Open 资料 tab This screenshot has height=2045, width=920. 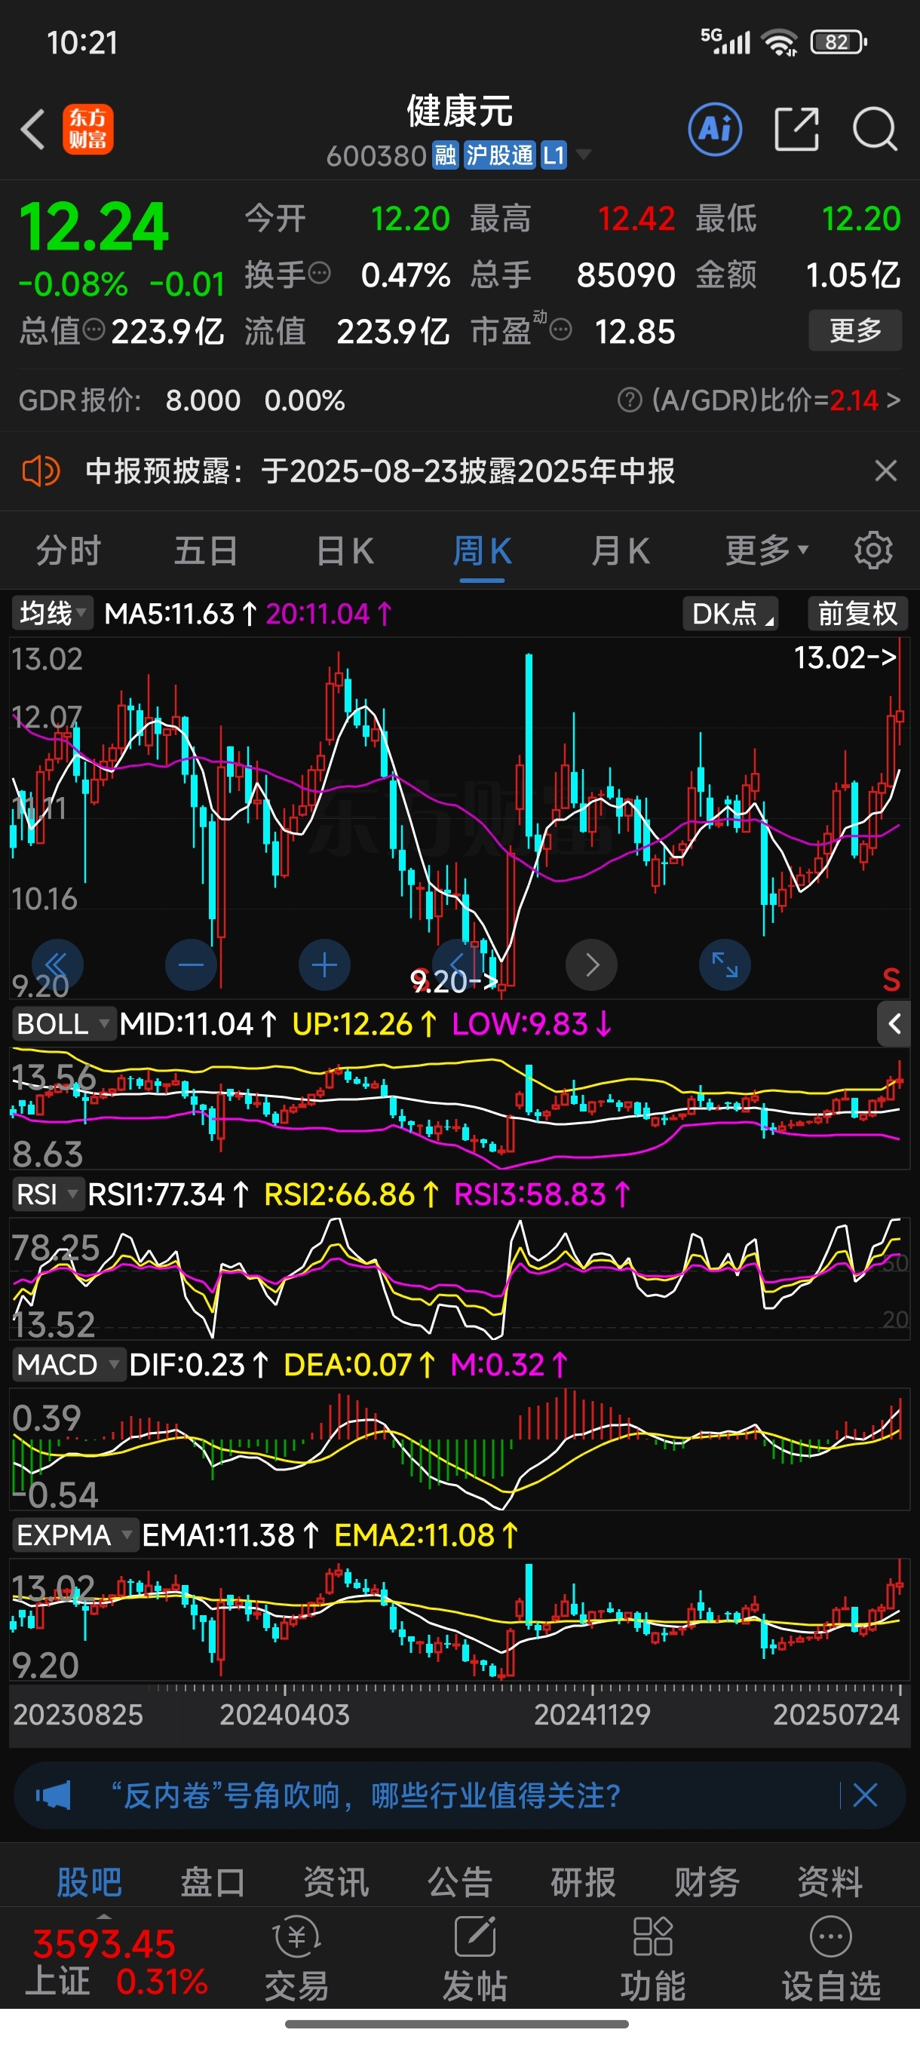830,1882
